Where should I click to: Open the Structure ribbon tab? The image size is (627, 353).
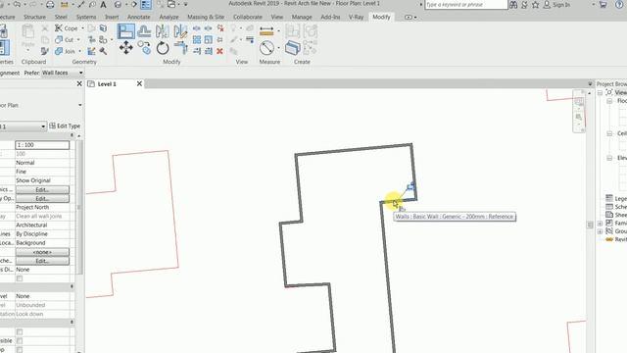(34, 18)
